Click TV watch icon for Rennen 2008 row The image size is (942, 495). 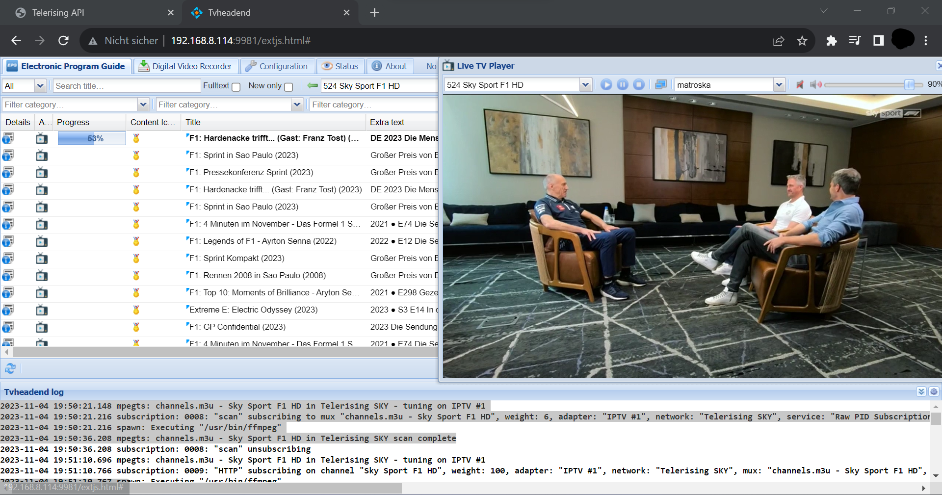coord(42,276)
